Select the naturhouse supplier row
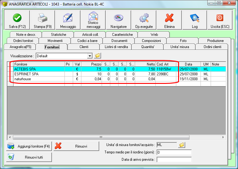 (x=116, y=79)
